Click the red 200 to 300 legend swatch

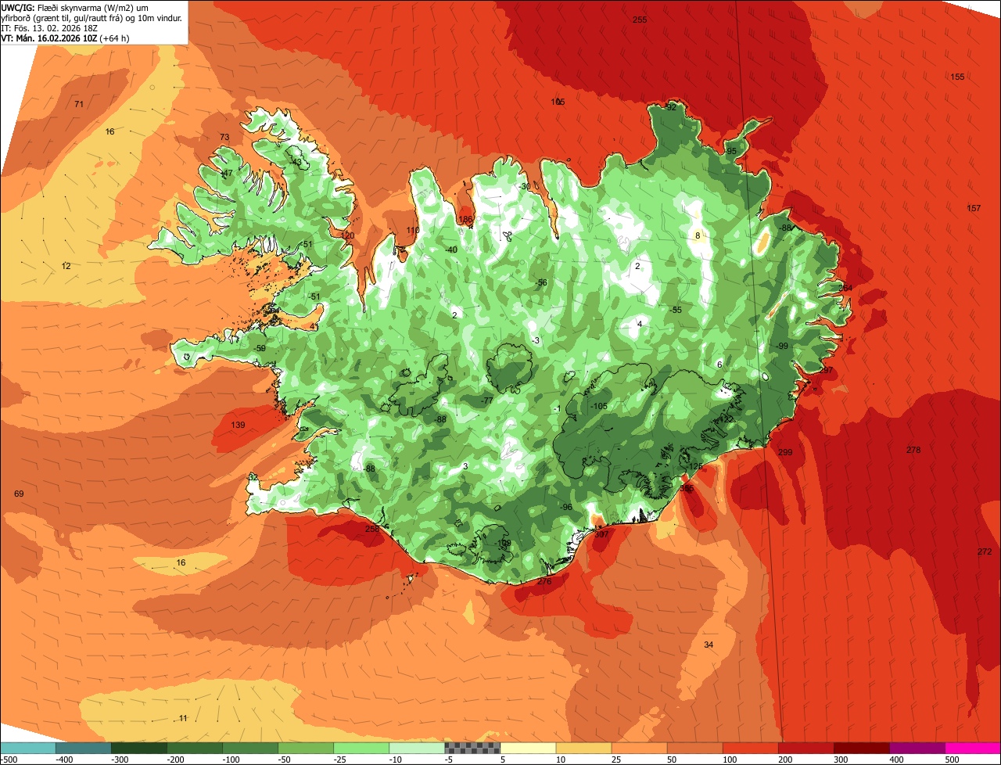click(x=805, y=748)
